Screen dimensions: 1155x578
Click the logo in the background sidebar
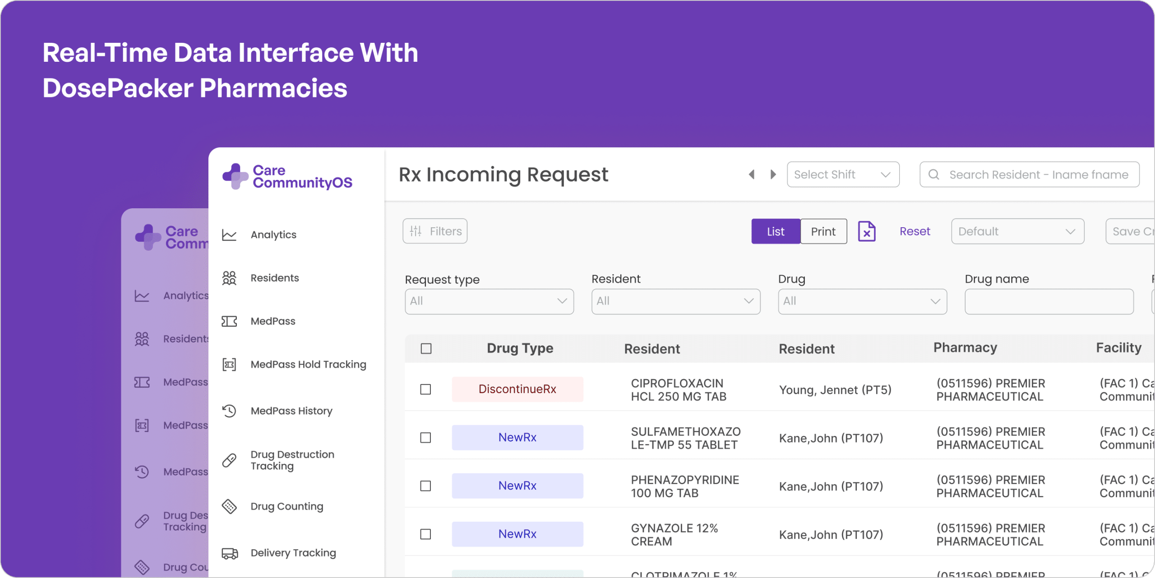[171, 237]
